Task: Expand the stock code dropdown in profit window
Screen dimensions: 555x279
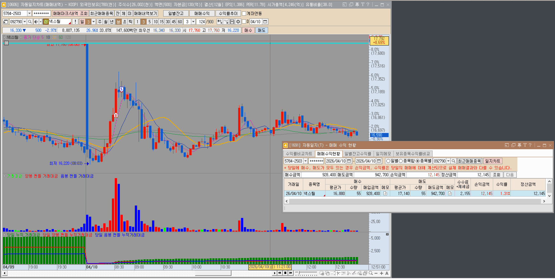Action: coord(449,161)
